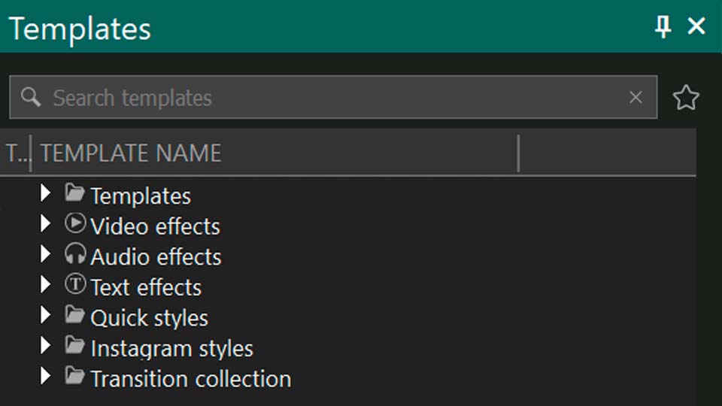Screen dimensions: 722x406
Task: Click the Text effects T icon
Action: [75, 284]
